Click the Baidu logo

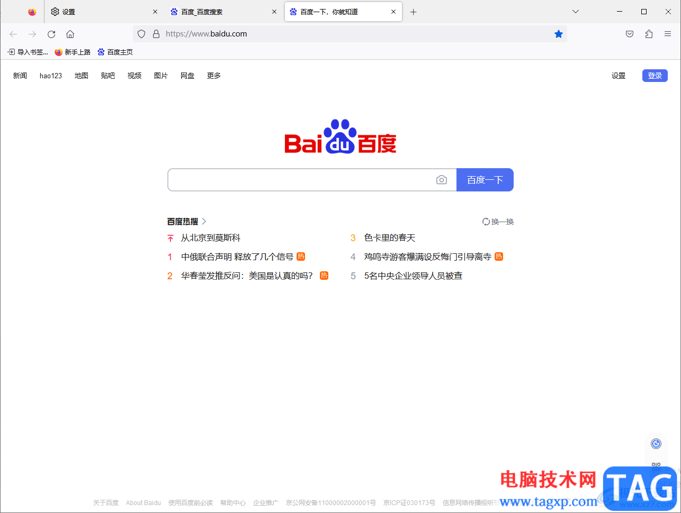click(x=340, y=136)
